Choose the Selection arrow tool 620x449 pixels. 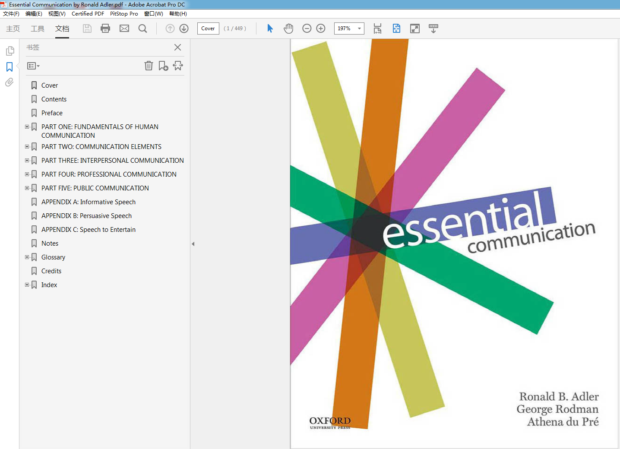coord(270,28)
